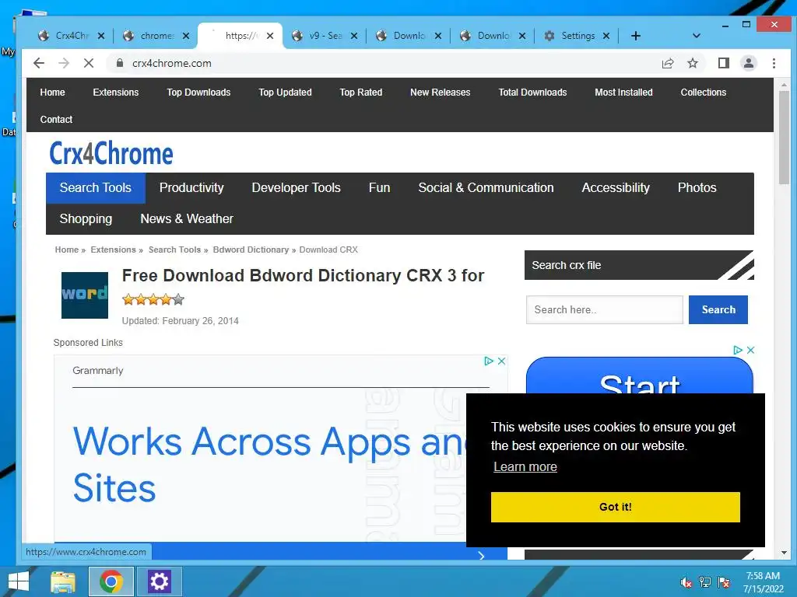Image resolution: width=797 pixels, height=597 pixels.
Task: Click the Learn more cookie link
Action: click(x=525, y=466)
